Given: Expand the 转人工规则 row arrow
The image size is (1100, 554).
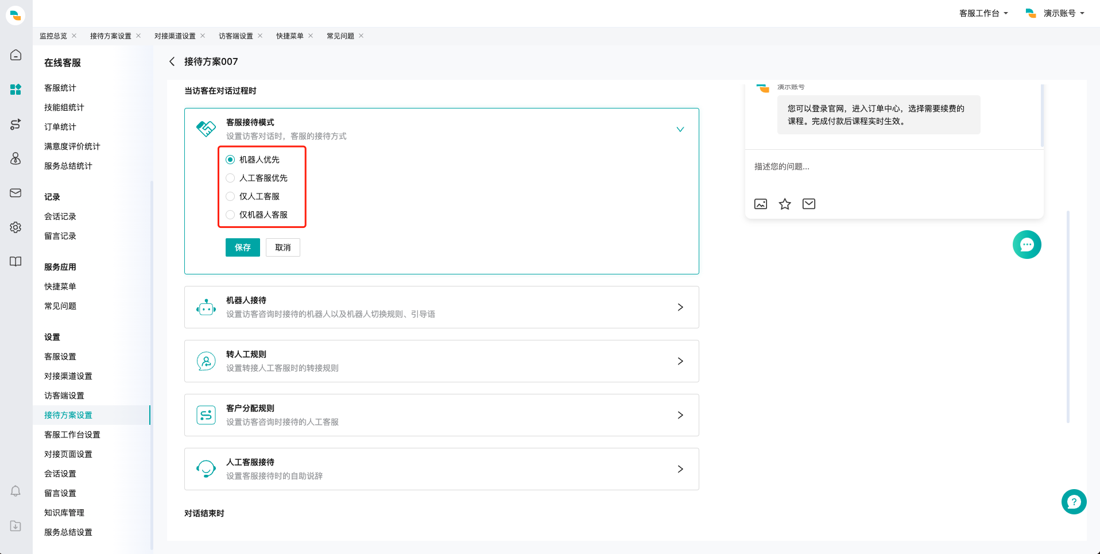Looking at the screenshot, I should [680, 361].
